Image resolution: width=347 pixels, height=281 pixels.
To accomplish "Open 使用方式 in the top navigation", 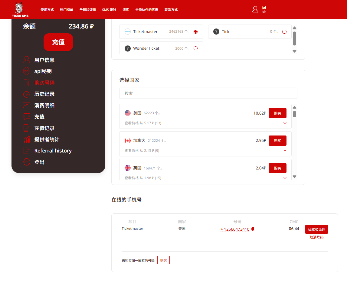I will coord(47,10).
